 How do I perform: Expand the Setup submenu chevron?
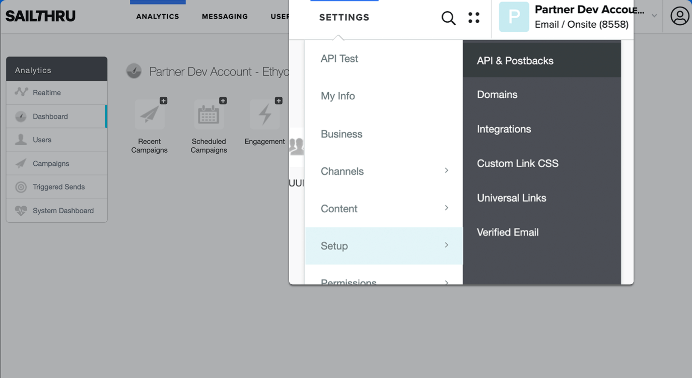[x=446, y=245]
